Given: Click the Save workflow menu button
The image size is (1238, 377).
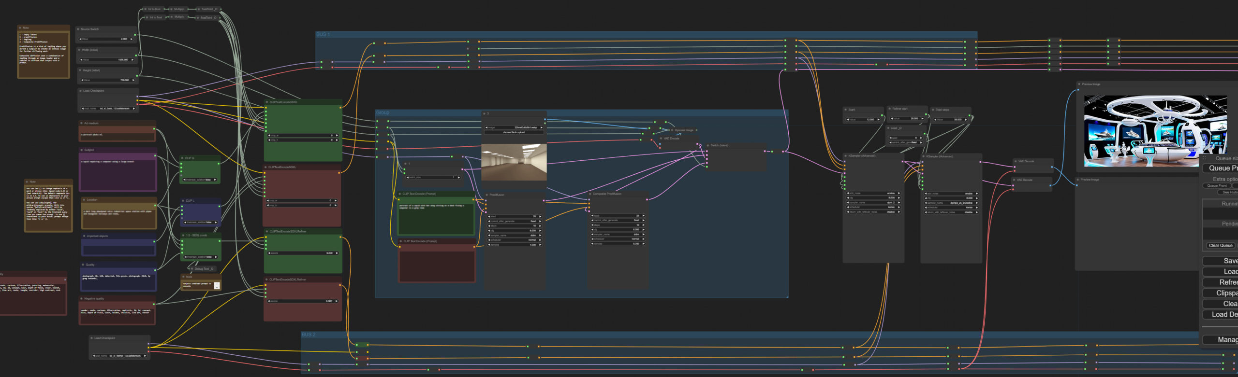Looking at the screenshot, I should pyautogui.click(x=1221, y=261).
